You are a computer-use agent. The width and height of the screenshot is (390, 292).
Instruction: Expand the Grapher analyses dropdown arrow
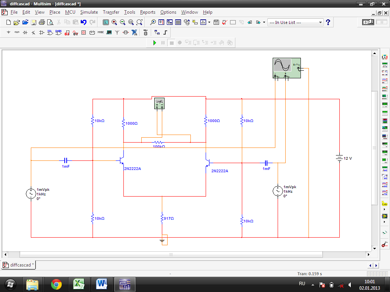tap(209, 22)
